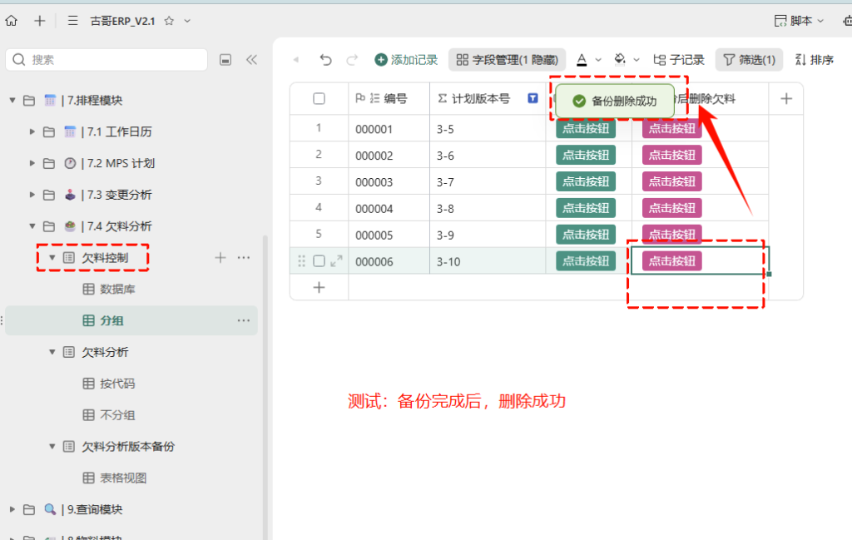Viewport: 852px width, 540px height.
Task: Collapse sidebar with double-chevron icon
Action: (x=251, y=60)
